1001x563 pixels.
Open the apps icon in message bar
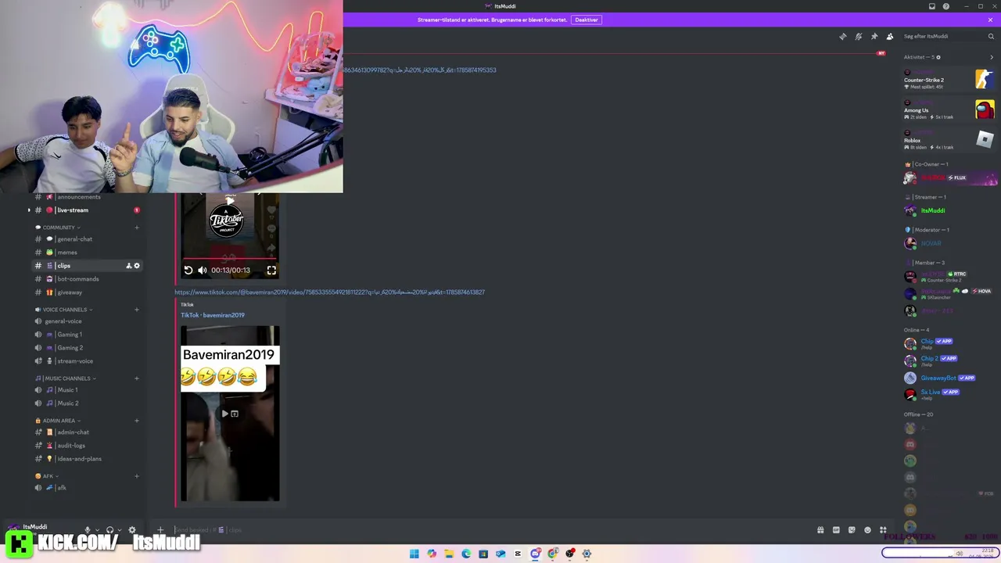(x=883, y=530)
